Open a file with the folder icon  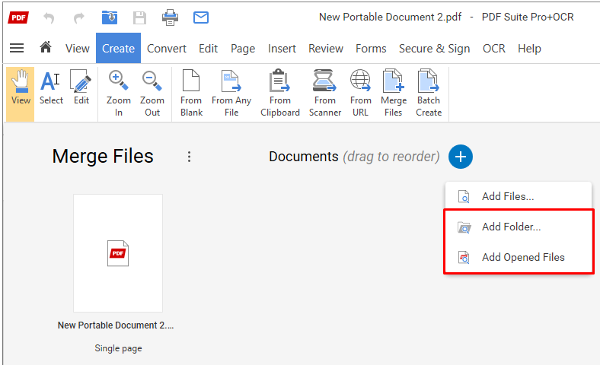(x=110, y=17)
